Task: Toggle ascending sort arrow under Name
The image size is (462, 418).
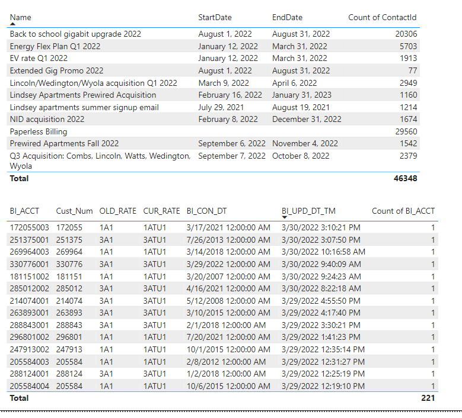Action: 12,24
